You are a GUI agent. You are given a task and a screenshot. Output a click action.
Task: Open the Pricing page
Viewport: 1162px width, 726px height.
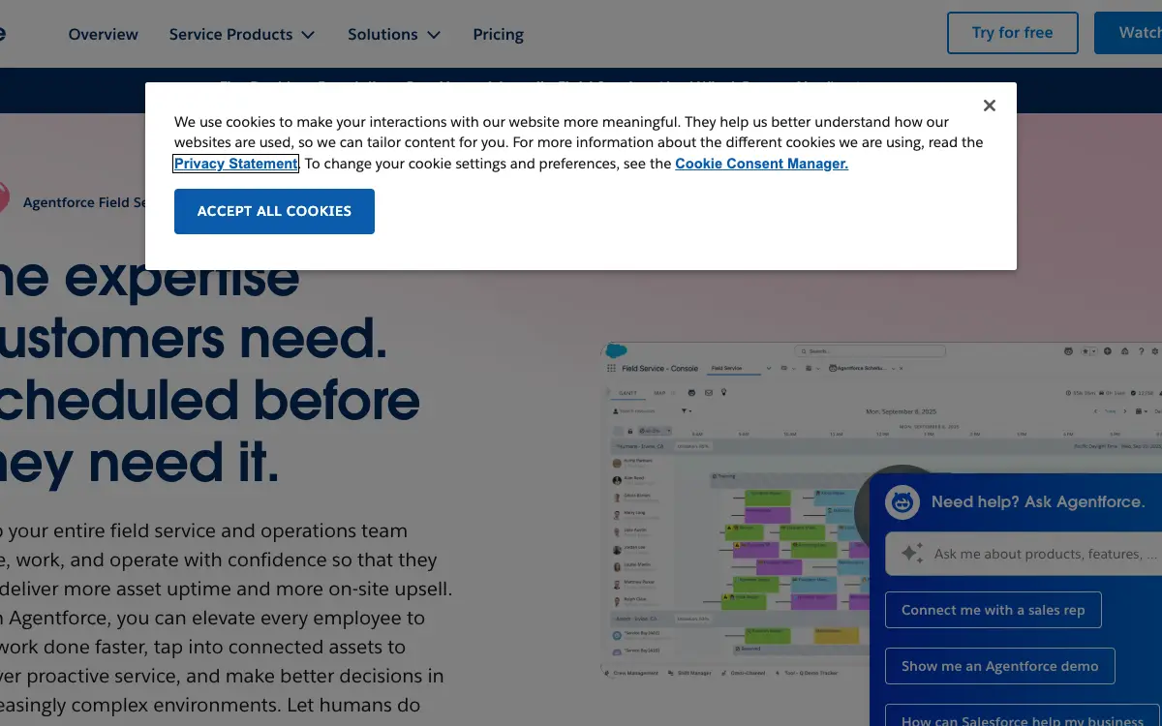pos(498,34)
